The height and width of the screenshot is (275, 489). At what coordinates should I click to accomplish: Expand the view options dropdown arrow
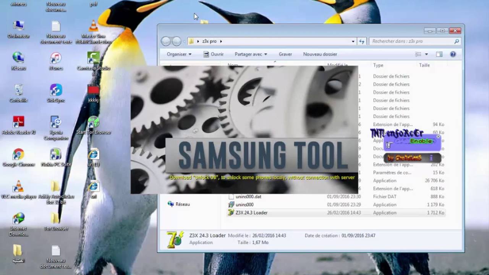[426, 54]
